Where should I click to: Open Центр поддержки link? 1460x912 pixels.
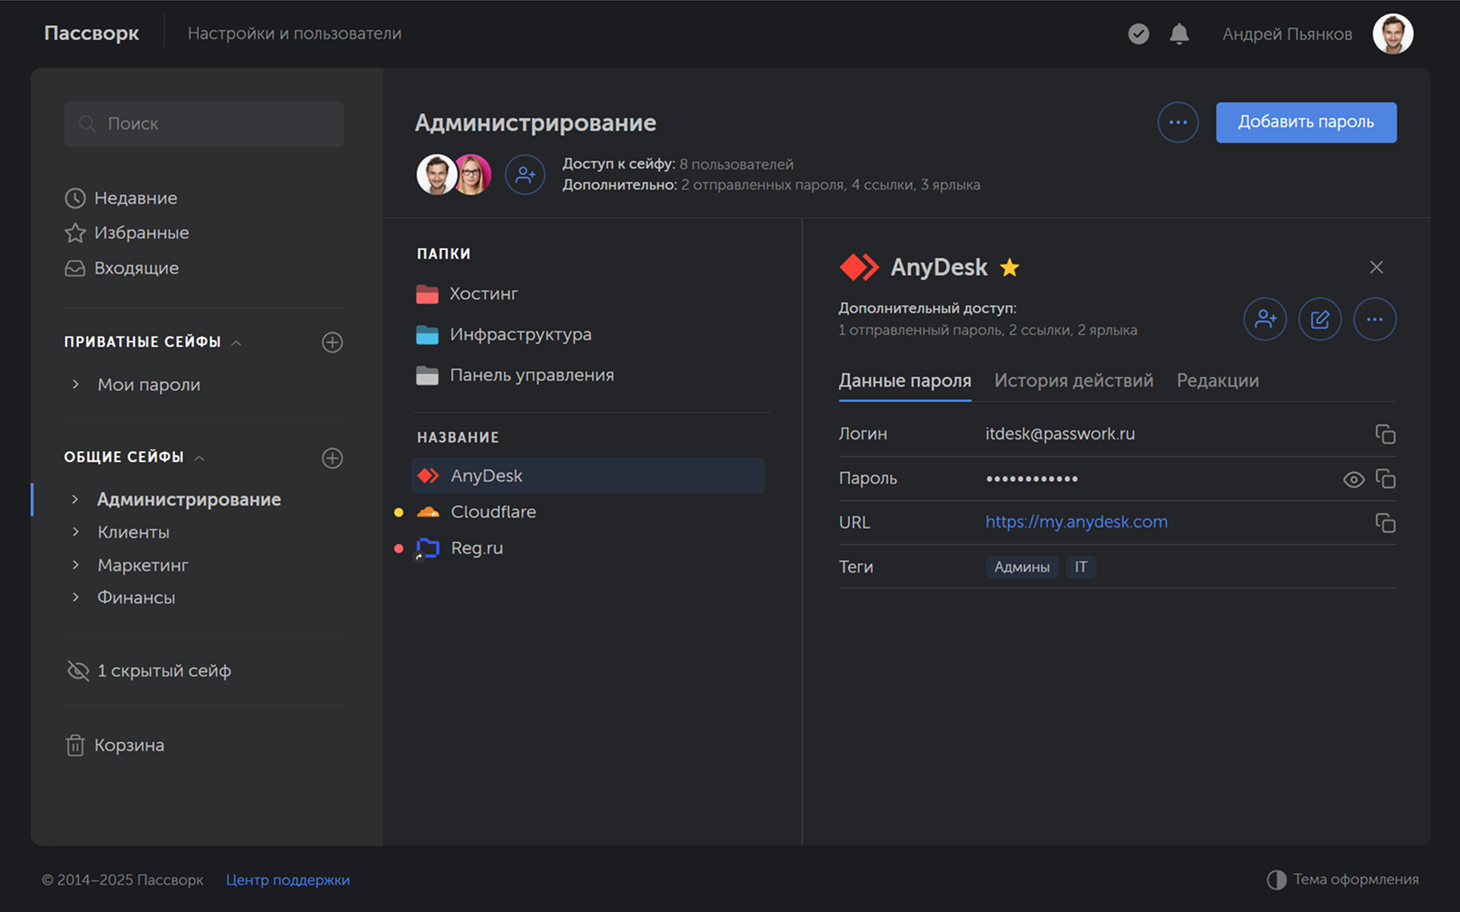(x=287, y=880)
